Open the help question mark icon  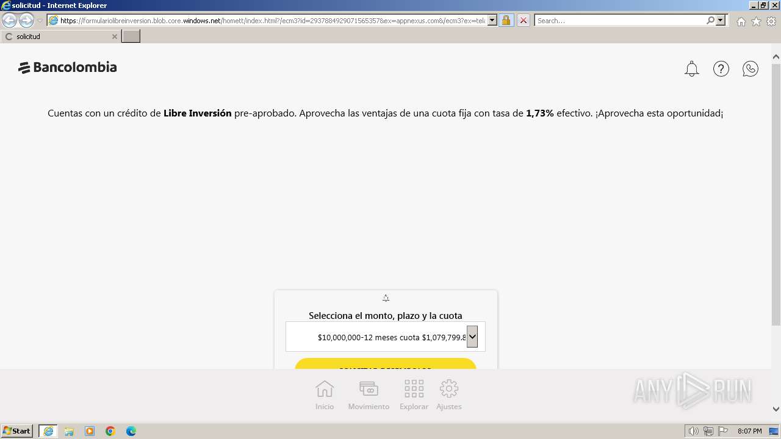coord(721,69)
